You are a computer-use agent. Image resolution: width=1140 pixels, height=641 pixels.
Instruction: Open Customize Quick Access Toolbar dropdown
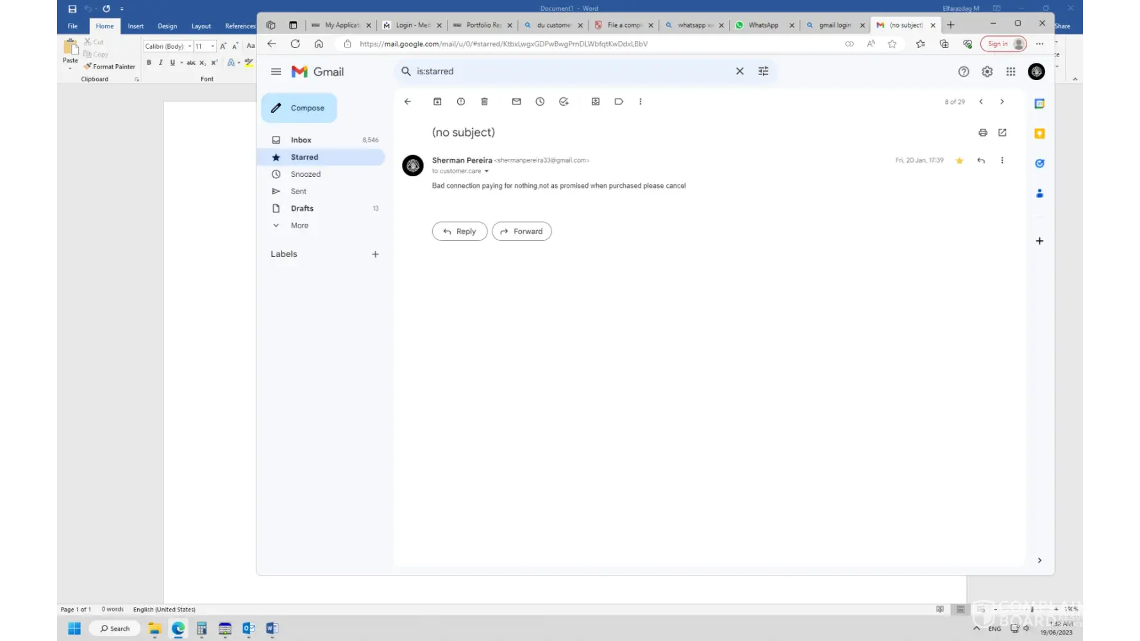122,9
